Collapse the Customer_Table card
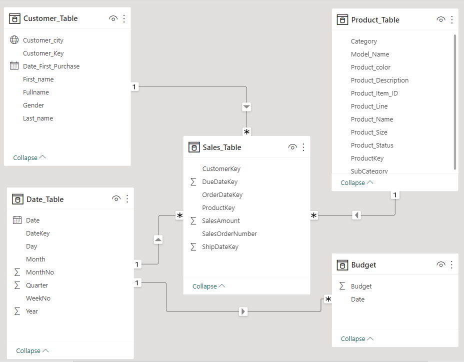 (x=29, y=157)
